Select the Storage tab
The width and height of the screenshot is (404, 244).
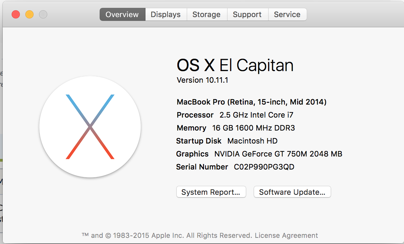pos(206,14)
